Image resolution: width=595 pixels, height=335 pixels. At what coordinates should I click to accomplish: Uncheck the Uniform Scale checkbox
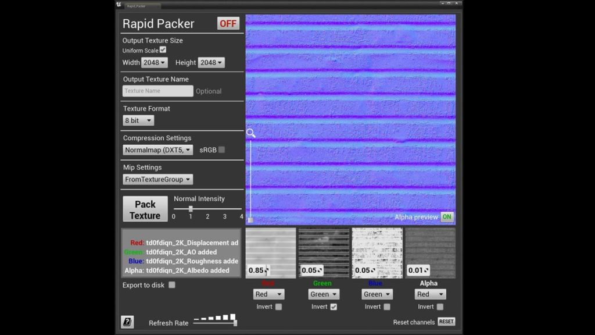tap(163, 50)
